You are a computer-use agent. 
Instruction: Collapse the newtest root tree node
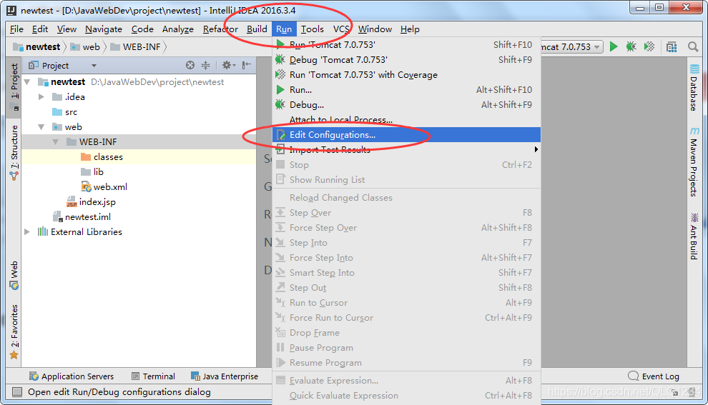[27, 82]
